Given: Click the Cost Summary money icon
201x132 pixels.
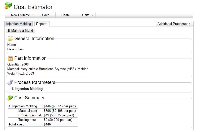Looking at the screenshot, I should click(x=10, y=98).
